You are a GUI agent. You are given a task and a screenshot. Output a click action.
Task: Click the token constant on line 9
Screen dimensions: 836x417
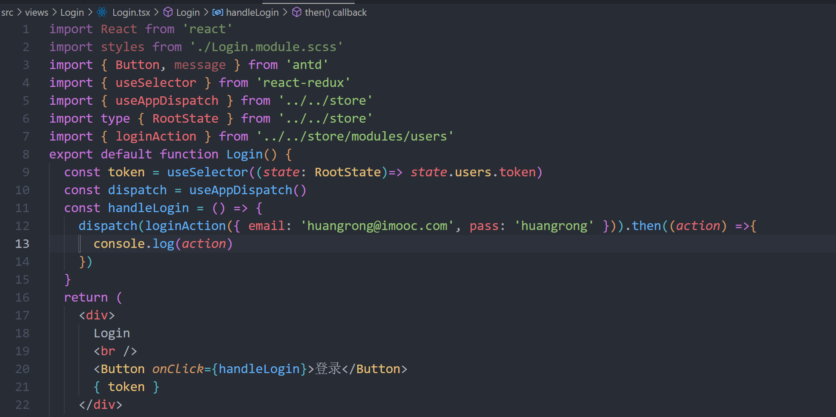[x=126, y=172]
